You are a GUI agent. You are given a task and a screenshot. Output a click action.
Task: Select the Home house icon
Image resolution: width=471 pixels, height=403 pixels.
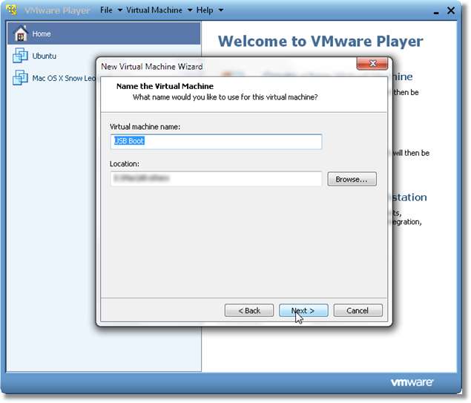pos(21,33)
